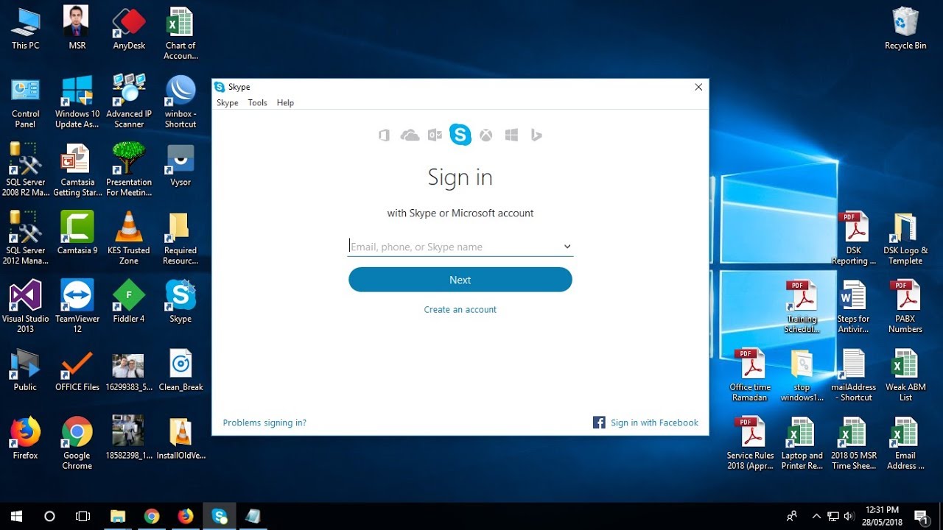
Task: Click the Office icon in Skype header
Action: (384, 135)
